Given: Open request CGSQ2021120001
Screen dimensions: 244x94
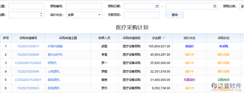Looking at the screenshot, I should pos(28,80).
